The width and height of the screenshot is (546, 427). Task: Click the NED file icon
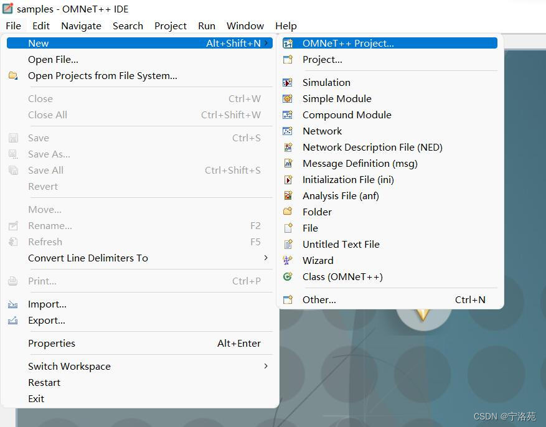[x=288, y=147]
